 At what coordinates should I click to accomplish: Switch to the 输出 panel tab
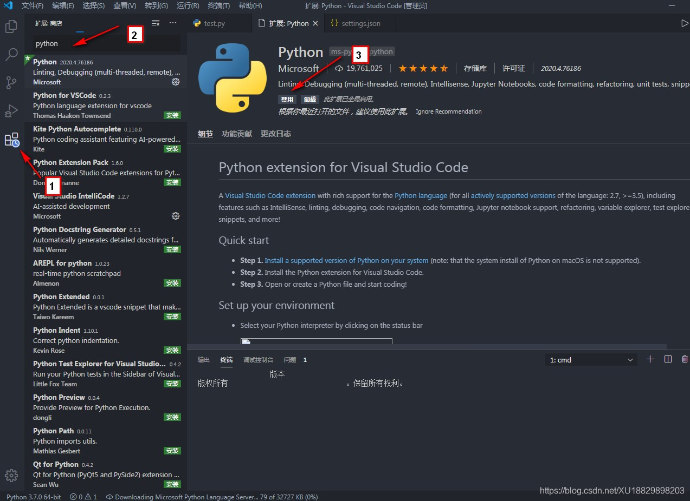click(x=204, y=360)
